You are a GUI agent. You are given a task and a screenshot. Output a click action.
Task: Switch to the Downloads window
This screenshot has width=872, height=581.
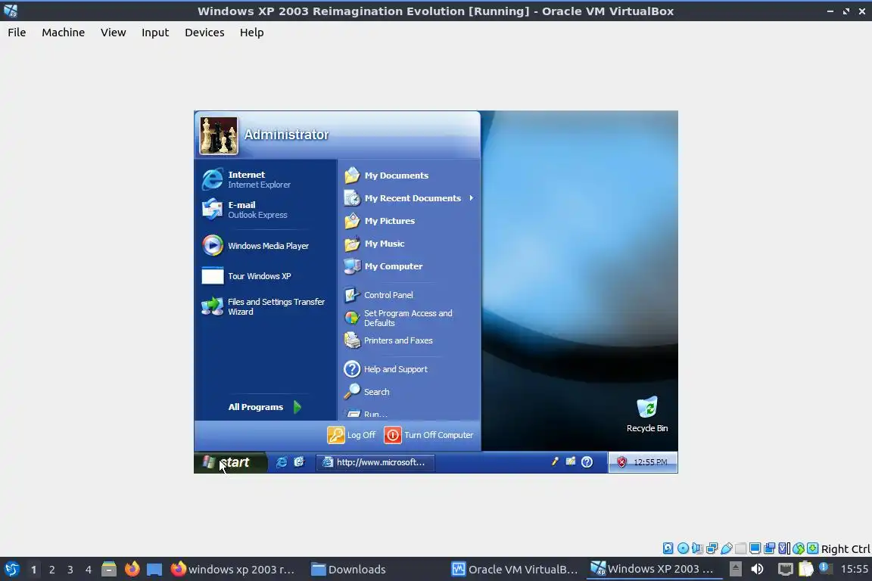(x=348, y=570)
